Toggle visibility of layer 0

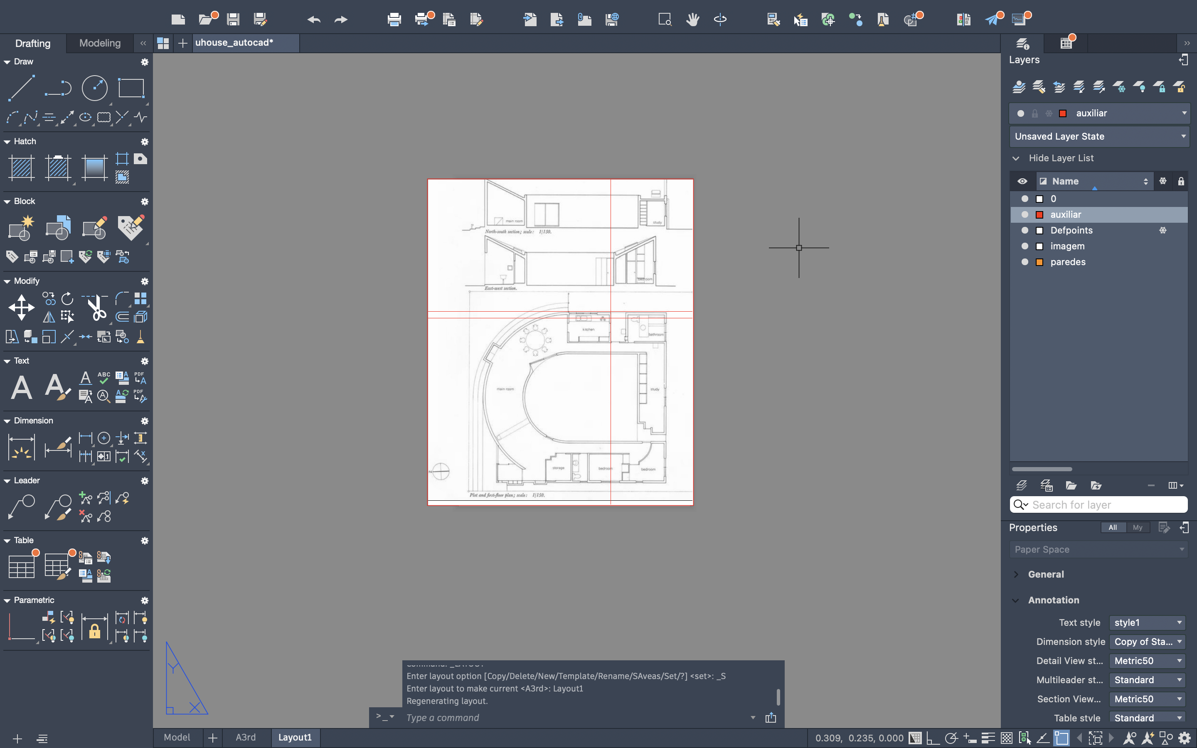[x=1025, y=199]
